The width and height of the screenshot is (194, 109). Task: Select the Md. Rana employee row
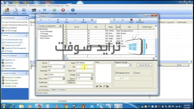[x=109, y=33]
